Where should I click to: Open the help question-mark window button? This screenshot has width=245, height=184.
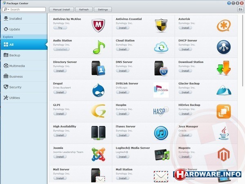point(229,3)
